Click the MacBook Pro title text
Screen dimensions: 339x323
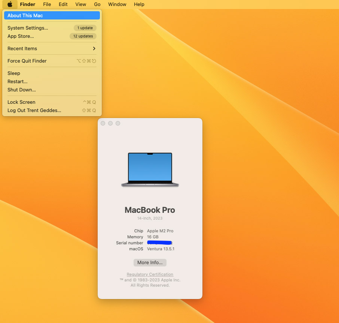(150, 210)
